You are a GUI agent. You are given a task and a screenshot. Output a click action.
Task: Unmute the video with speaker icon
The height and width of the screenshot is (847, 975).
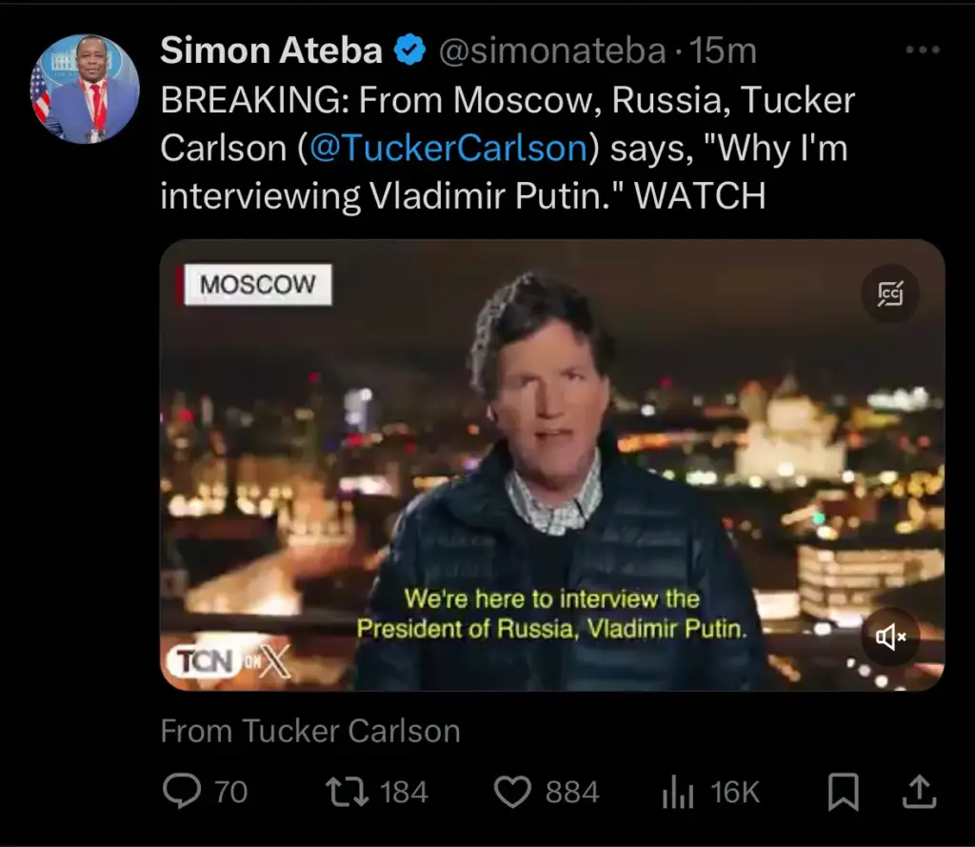click(x=890, y=637)
